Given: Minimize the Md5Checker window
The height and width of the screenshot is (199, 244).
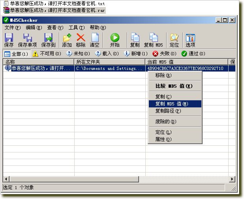Looking at the screenshot, I should click(219, 20).
